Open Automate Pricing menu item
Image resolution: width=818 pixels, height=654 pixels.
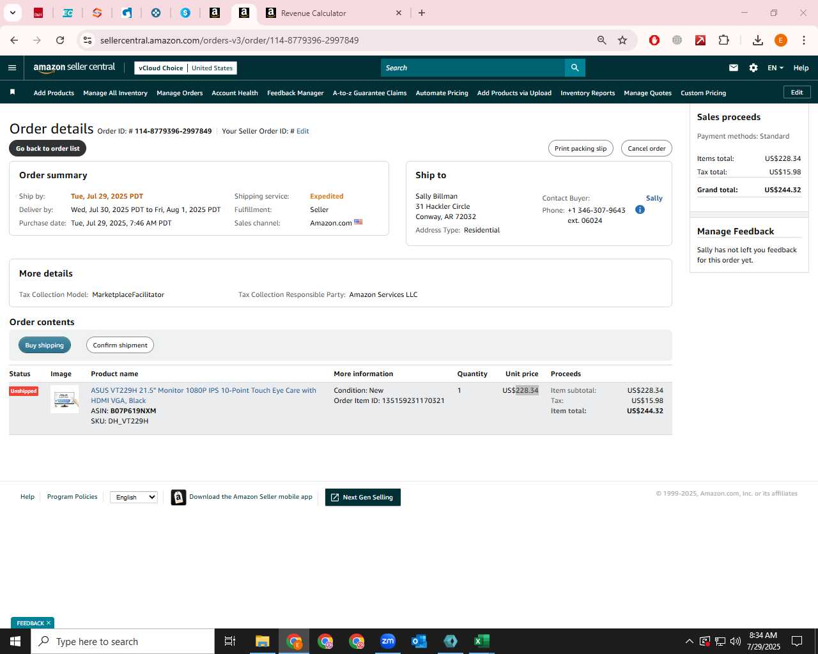(442, 93)
